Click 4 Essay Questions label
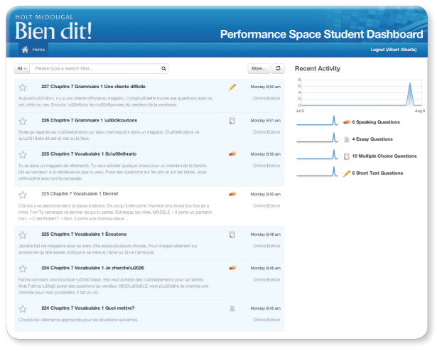Viewport: 437px width, 351px height. point(372,139)
